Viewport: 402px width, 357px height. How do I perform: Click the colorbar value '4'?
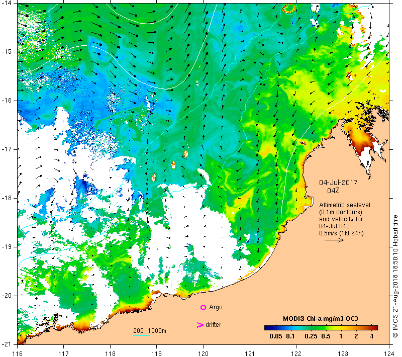371,336
